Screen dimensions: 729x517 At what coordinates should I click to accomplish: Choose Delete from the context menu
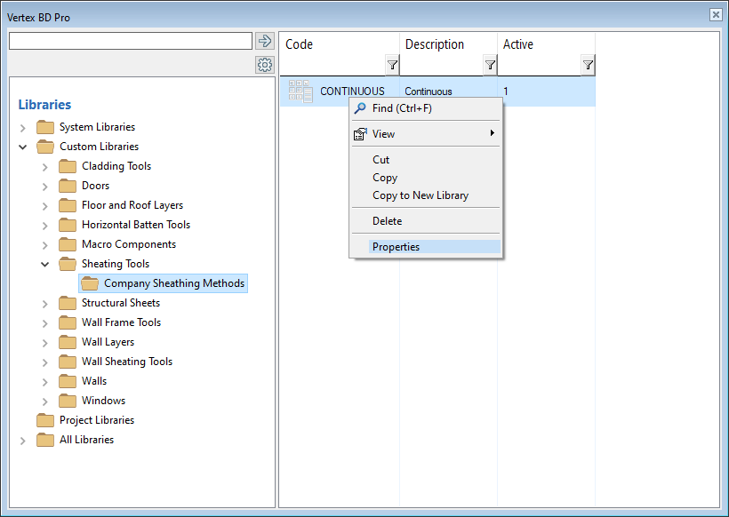(x=387, y=221)
